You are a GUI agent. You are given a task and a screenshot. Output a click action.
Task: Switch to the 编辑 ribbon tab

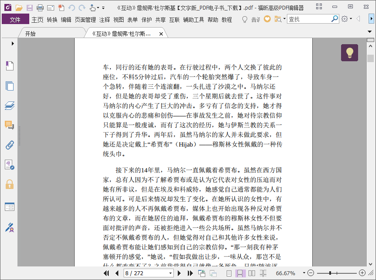66,19
